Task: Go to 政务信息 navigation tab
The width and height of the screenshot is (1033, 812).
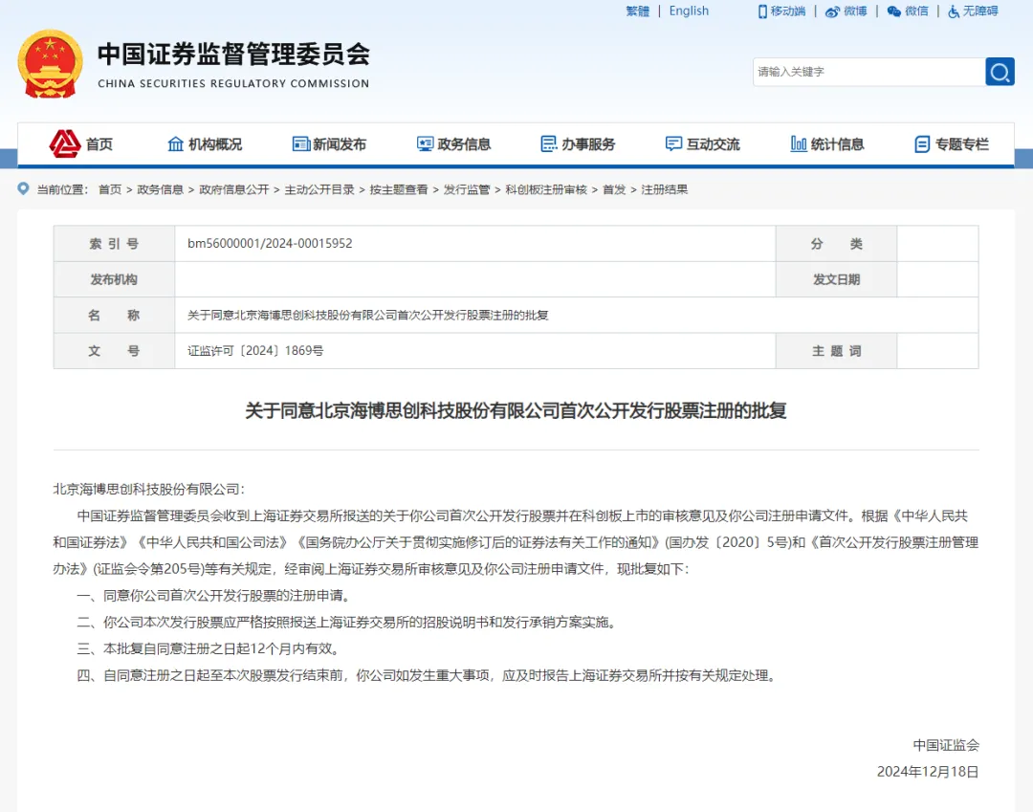Action: 453,144
